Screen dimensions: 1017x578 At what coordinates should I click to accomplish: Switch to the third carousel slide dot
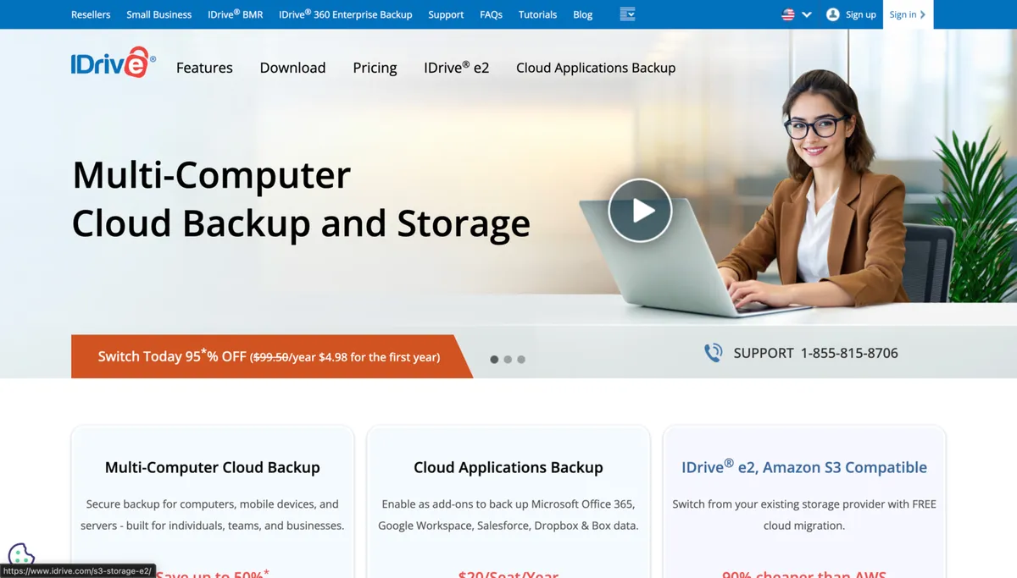[521, 360]
